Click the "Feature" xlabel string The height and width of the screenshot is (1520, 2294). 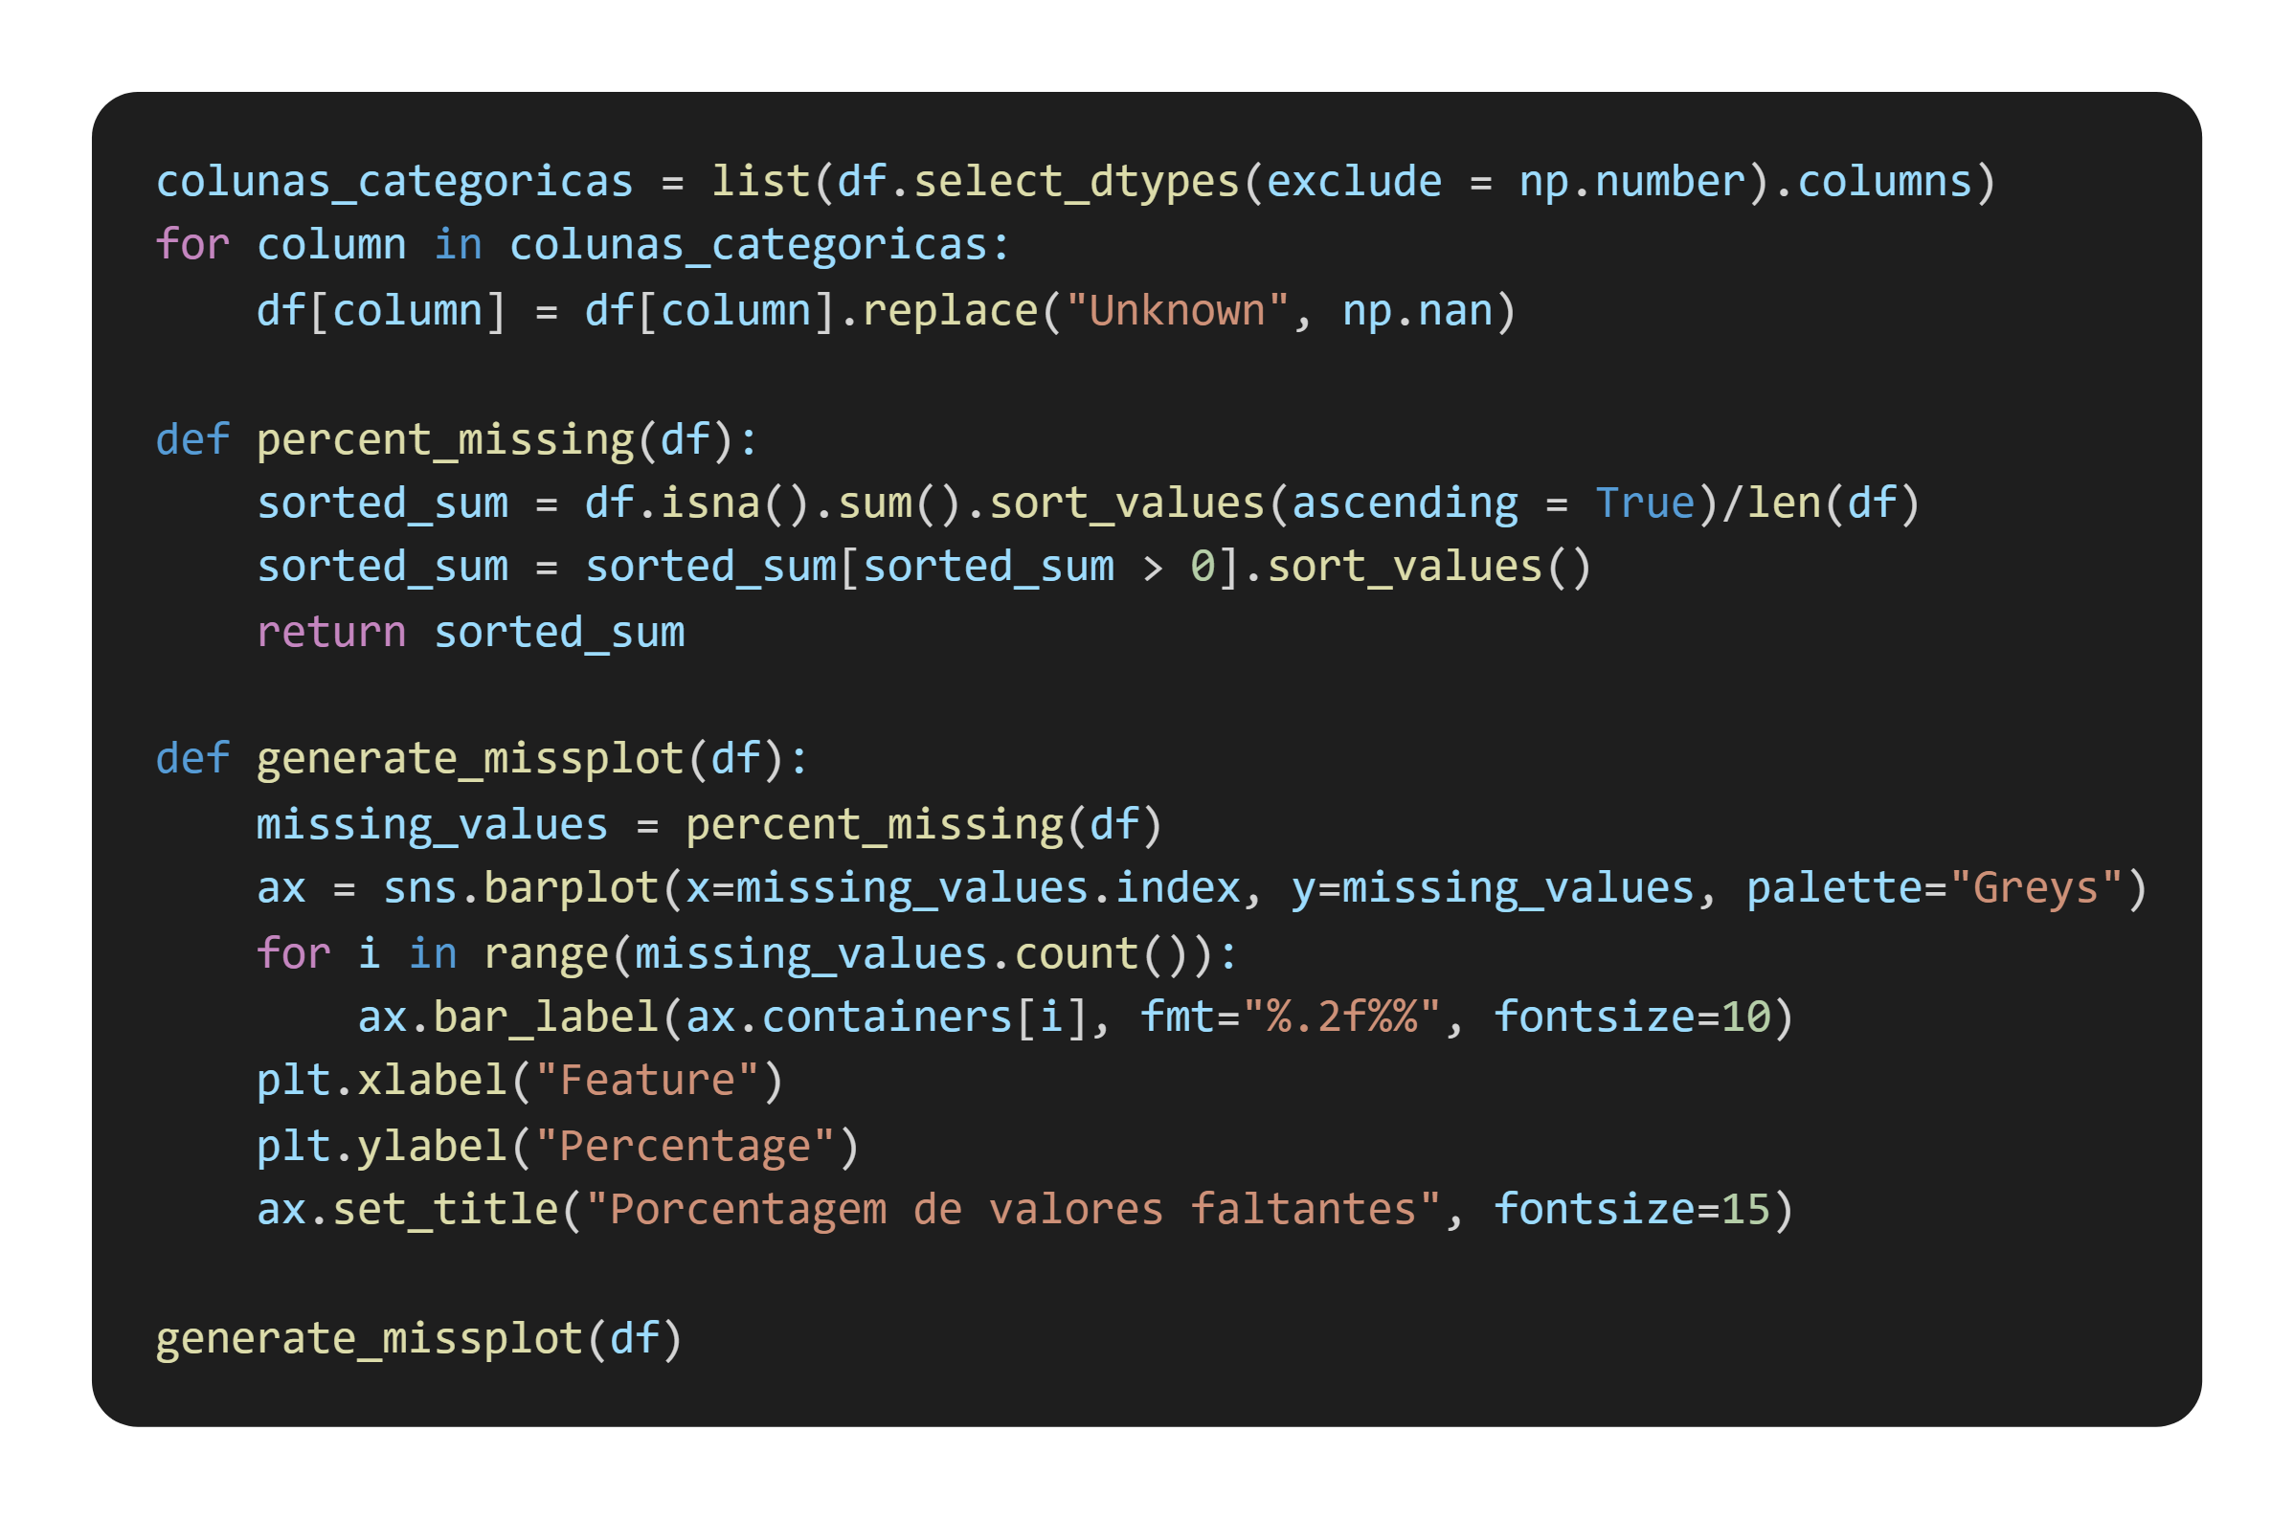tap(646, 1080)
